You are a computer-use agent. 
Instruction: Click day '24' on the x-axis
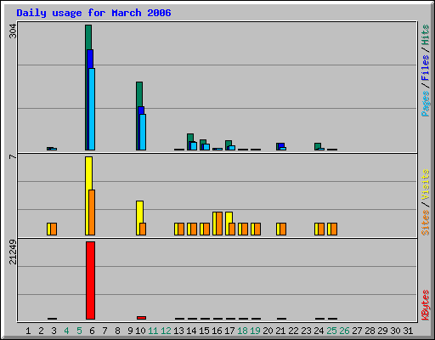click(x=319, y=331)
